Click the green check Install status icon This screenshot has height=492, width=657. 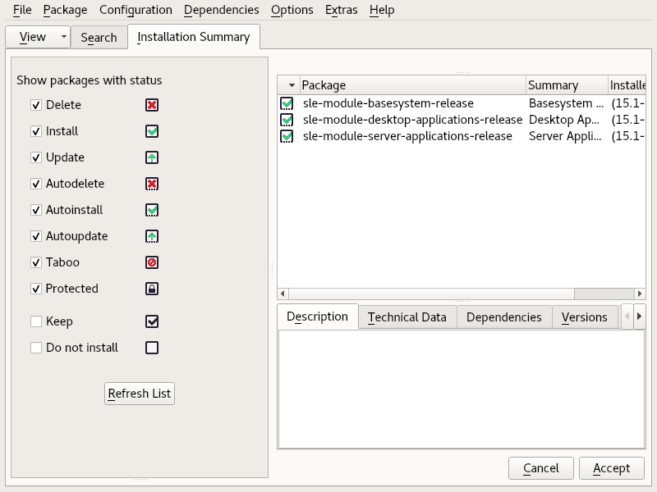[x=152, y=131]
